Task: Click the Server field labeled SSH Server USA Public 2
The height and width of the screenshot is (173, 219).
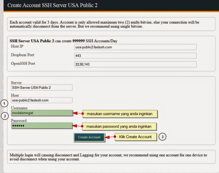Action: (x=41, y=88)
